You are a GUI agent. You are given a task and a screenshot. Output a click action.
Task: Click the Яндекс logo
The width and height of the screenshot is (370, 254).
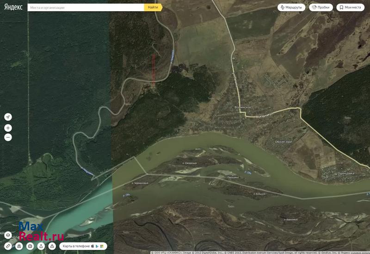(x=13, y=7)
